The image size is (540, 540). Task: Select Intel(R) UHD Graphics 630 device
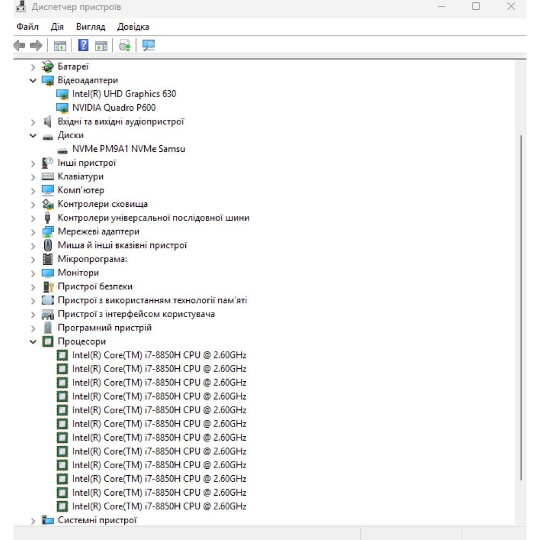124,94
